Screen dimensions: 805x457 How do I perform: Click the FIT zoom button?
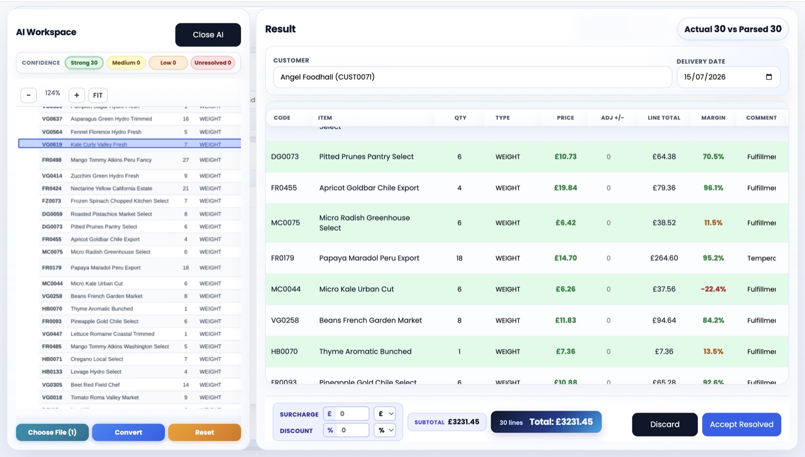click(98, 95)
